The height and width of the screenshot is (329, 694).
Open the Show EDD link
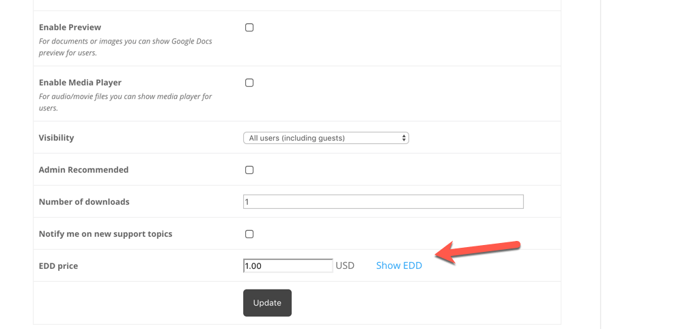click(x=399, y=266)
